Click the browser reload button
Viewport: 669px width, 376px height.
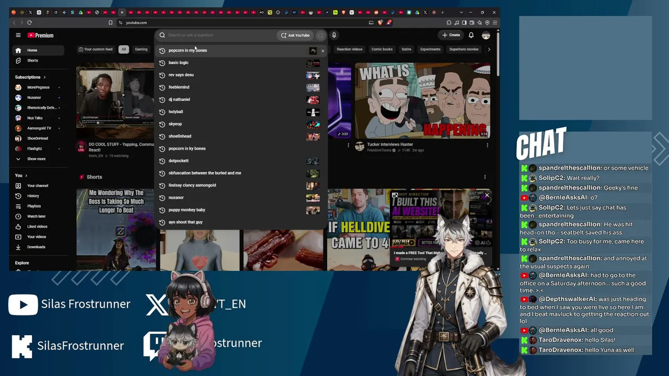(29, 22)
